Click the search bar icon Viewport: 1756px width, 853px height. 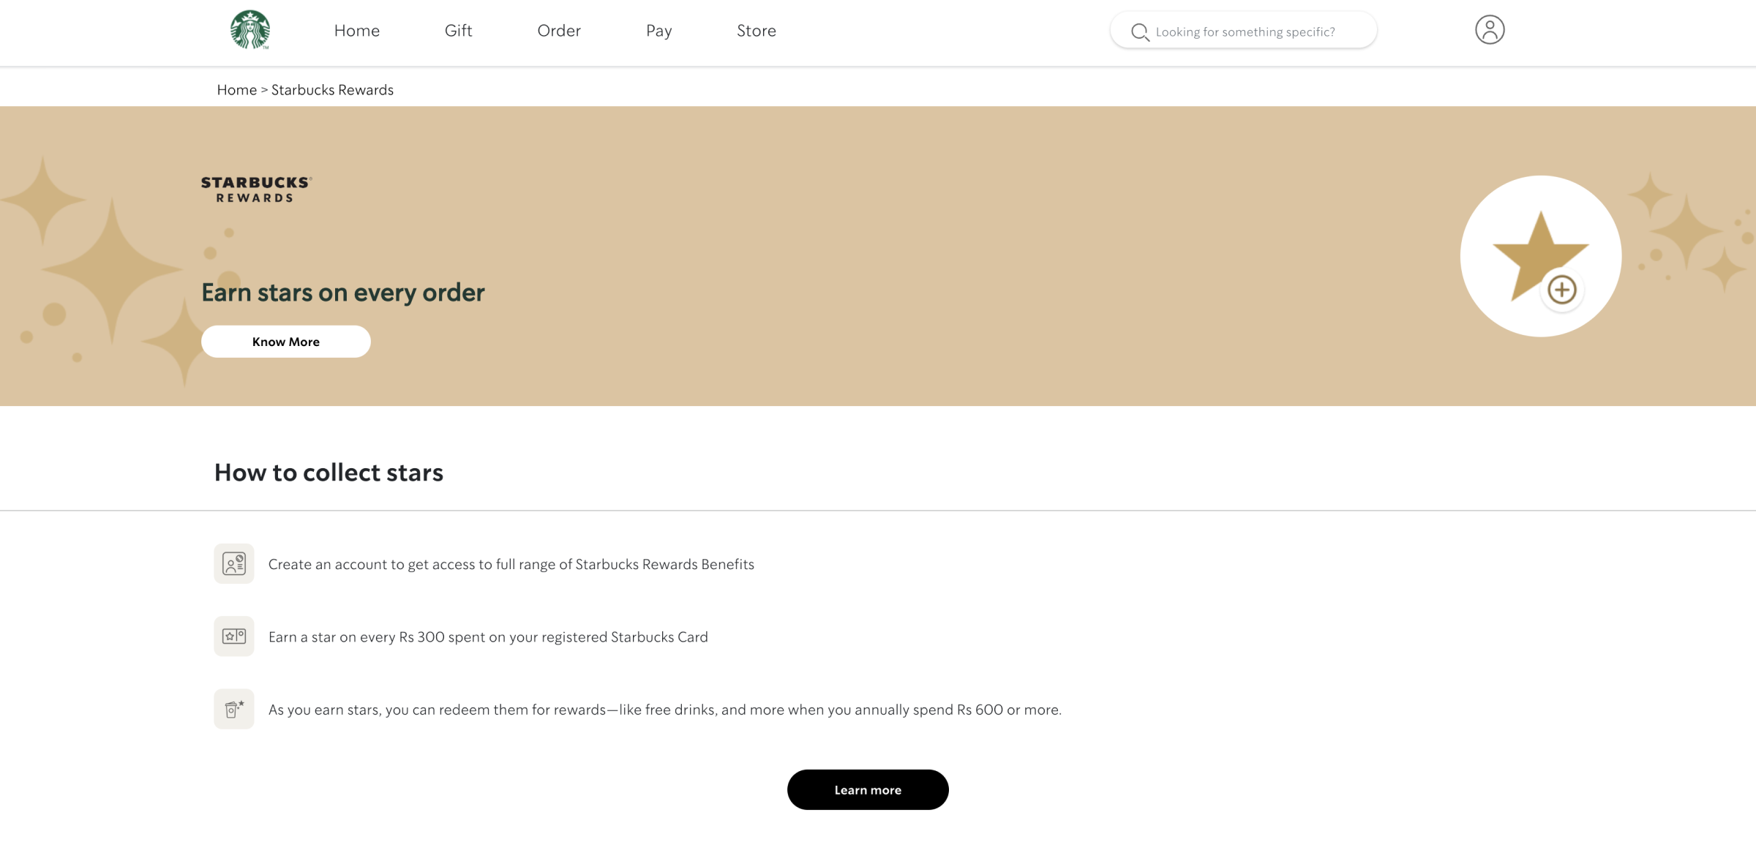coord(1140,31)
